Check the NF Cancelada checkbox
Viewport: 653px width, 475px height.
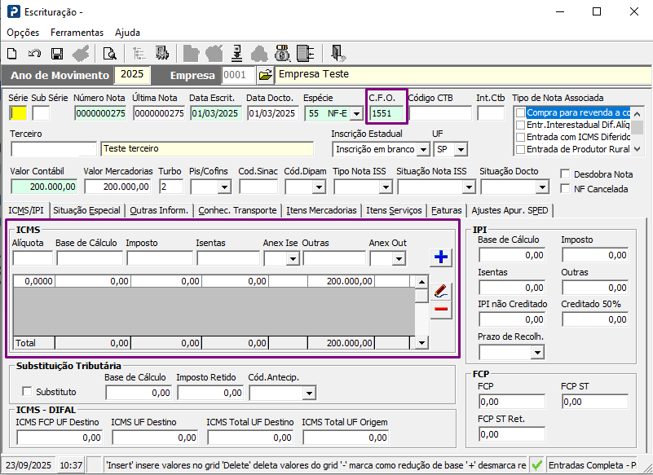[566, 189]
